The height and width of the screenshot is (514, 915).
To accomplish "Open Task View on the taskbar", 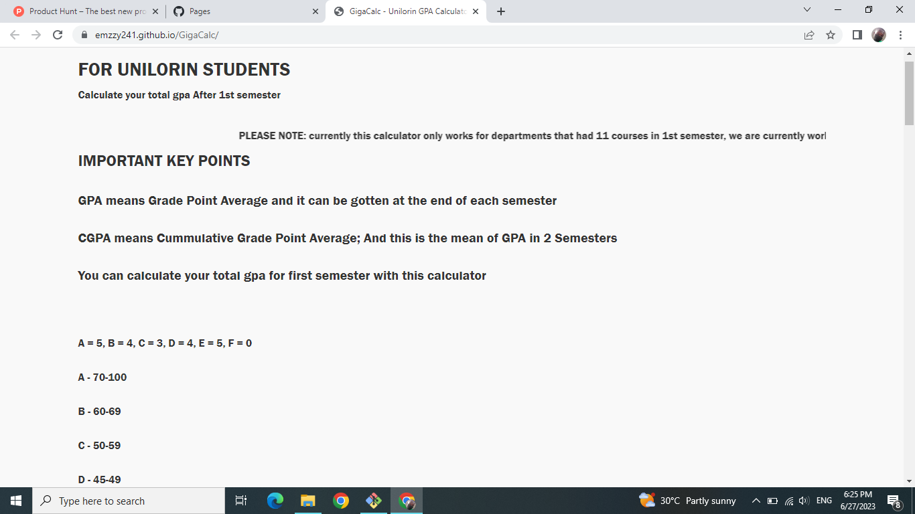I will pyautogui.click(x=242, y=501).
